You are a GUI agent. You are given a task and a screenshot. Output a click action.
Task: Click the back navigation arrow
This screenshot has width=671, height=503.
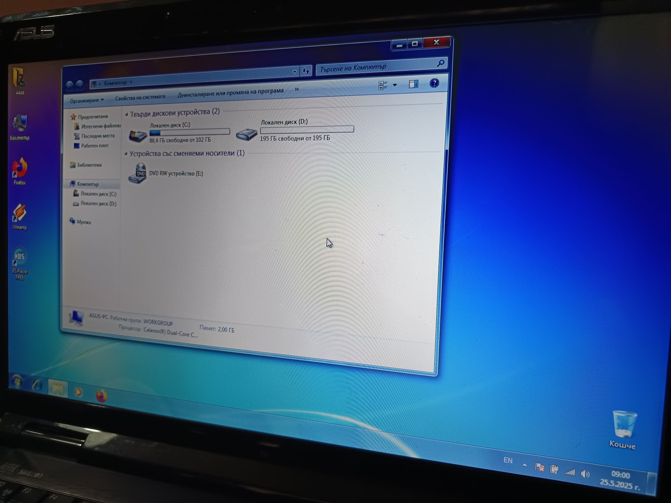pos(69,86)
